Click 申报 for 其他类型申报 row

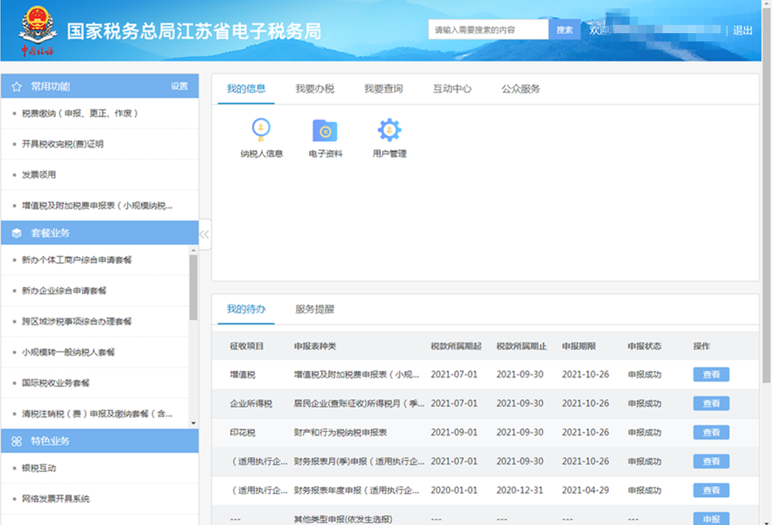711,519
